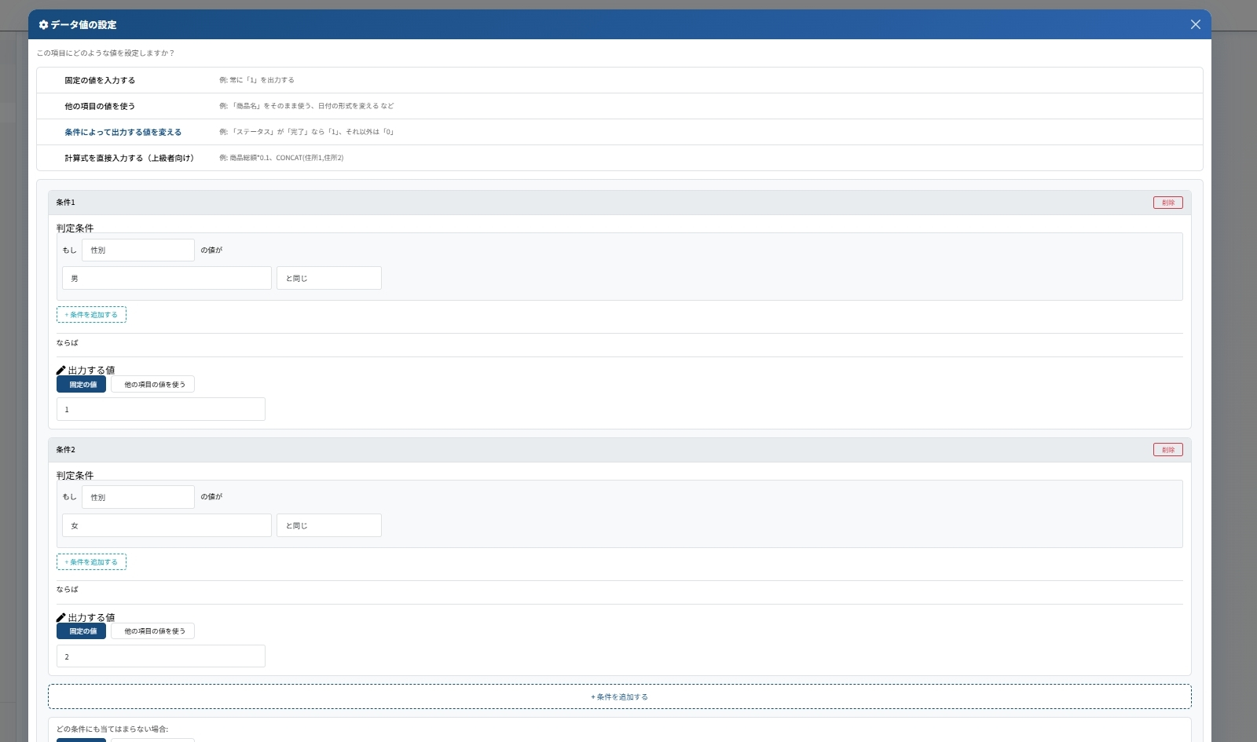Click pencil icon beside 条件2 出力する値
Viewport: 1257px width, 742px height.
coord(61,617)
